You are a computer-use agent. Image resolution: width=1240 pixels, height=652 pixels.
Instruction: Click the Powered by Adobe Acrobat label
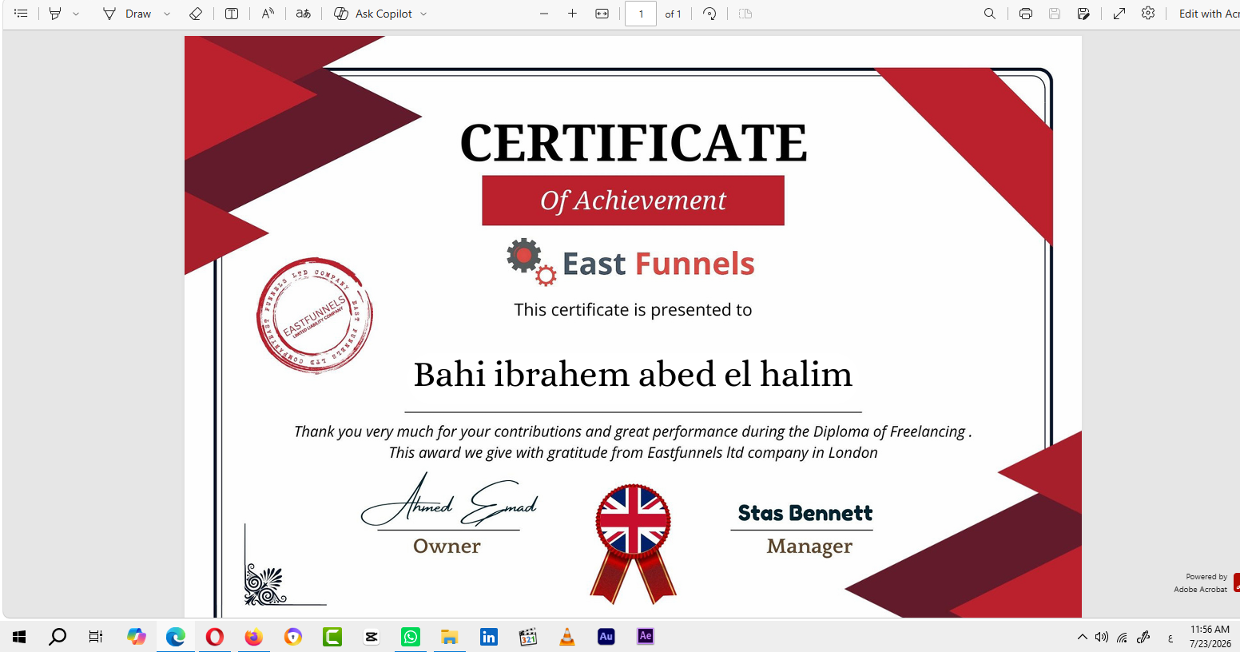[x=1201, y=582]
